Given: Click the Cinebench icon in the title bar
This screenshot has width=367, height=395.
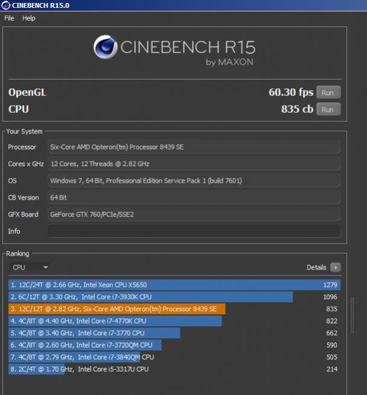Looking at the screenshot, I should 5,5.
